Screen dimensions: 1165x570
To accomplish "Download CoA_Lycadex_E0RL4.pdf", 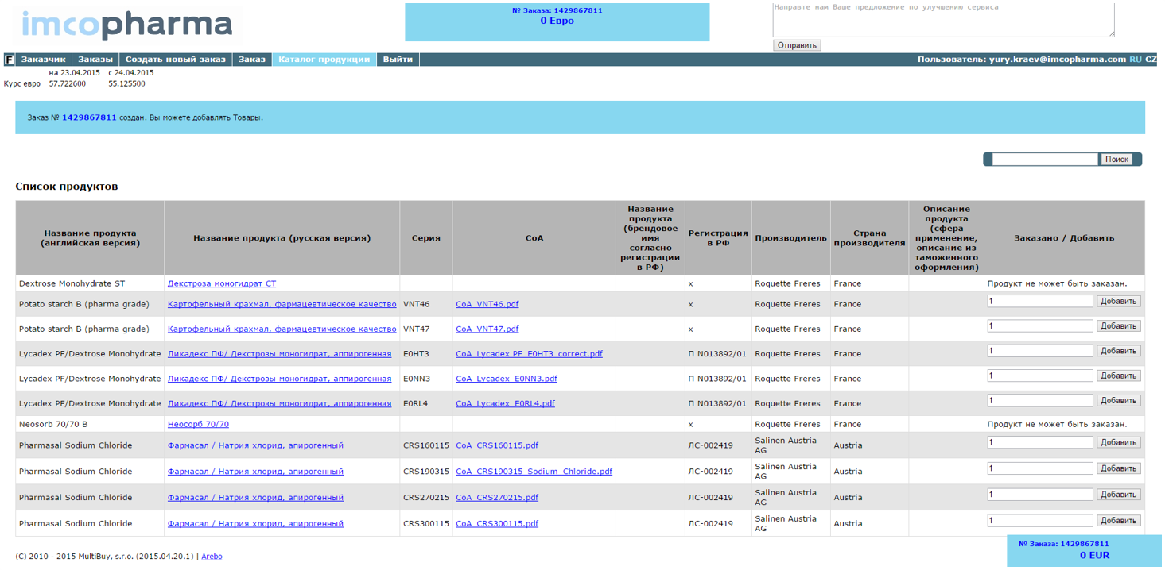I will point(505,403).
